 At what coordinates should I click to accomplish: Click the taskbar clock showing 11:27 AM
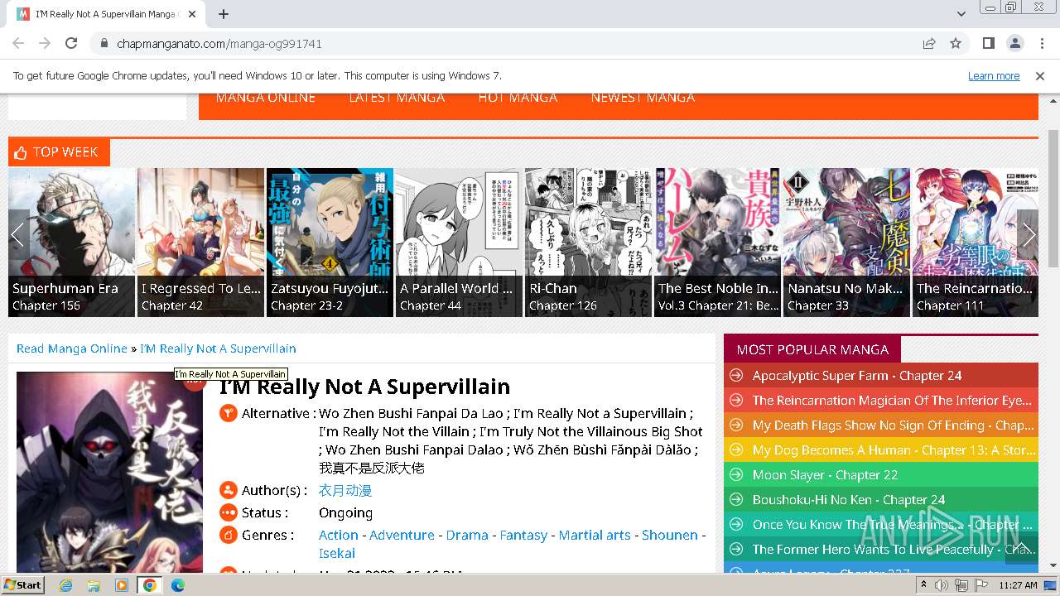[x=1018, y=585]
